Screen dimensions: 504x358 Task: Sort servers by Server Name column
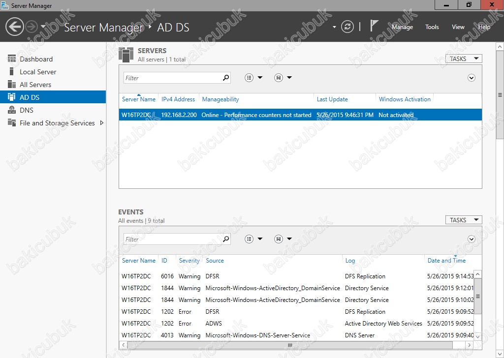(138, 99)
